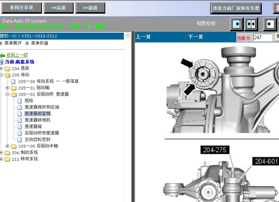Select 主动齿轮密封 tree entry

tap(37, 139)
